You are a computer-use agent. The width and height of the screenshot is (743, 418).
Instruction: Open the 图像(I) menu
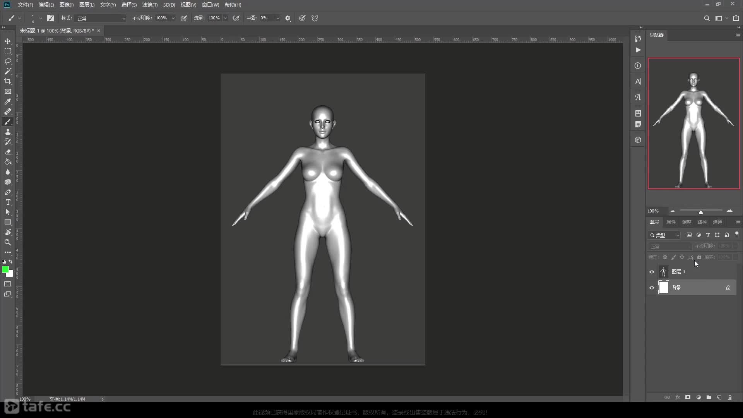(67, 5)
